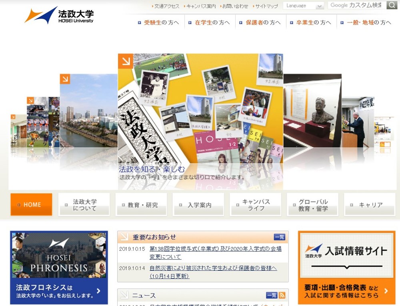Open the キャリア navigation tab

point(369,205)
